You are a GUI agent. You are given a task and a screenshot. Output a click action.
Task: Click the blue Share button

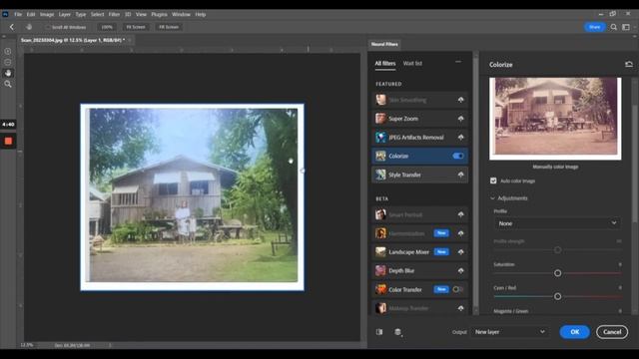[x=595, y=27]
